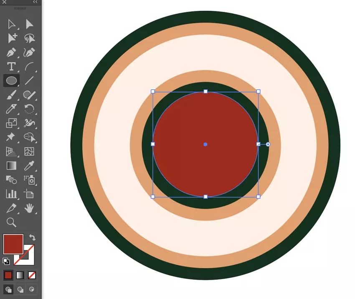
Task: Select the solid-arrow Selection tool
Action: click(29, 24)
